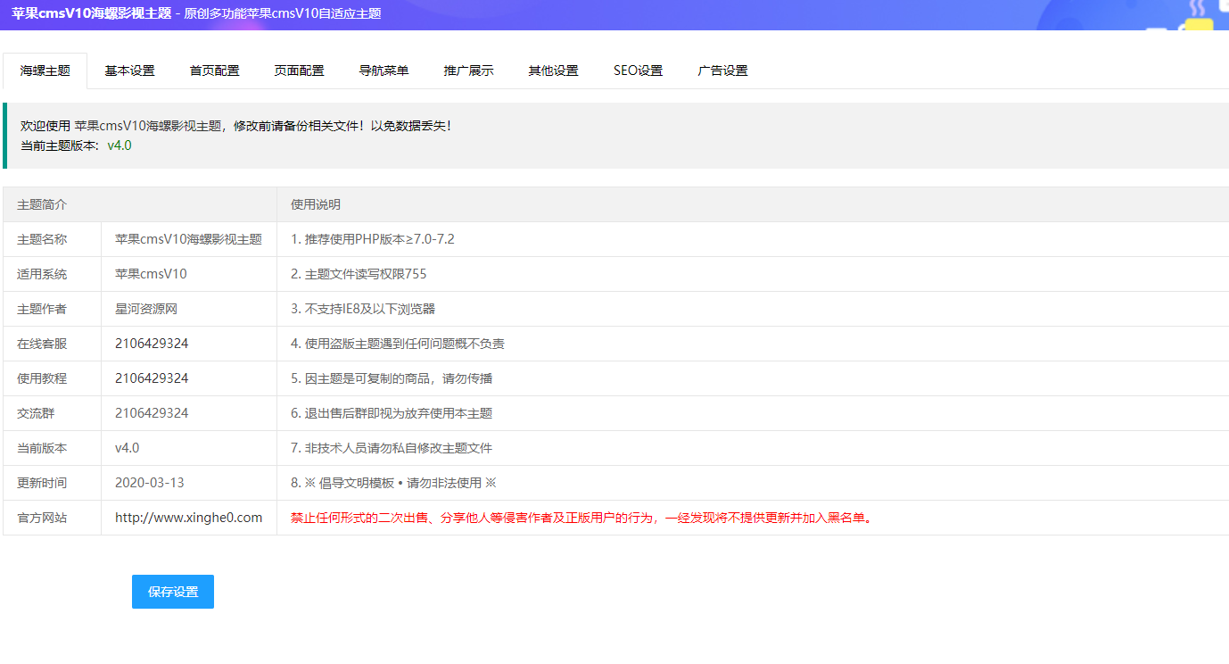Click the 使用说明 table header
The height and width of the screenshot is (664, 1229).
[316, 204]
